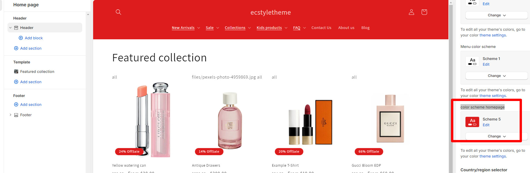
Task: Open Change dropdown under Menu color scheme
Action: (497, 76)
